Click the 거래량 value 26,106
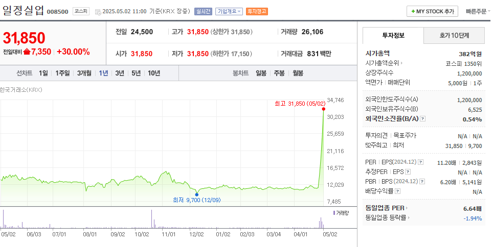This screenshot has height=247, width=493. (x=312, y=32)
